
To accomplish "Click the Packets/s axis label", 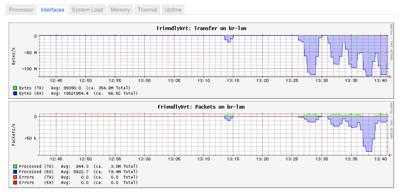I will click(x=14, y=134).
